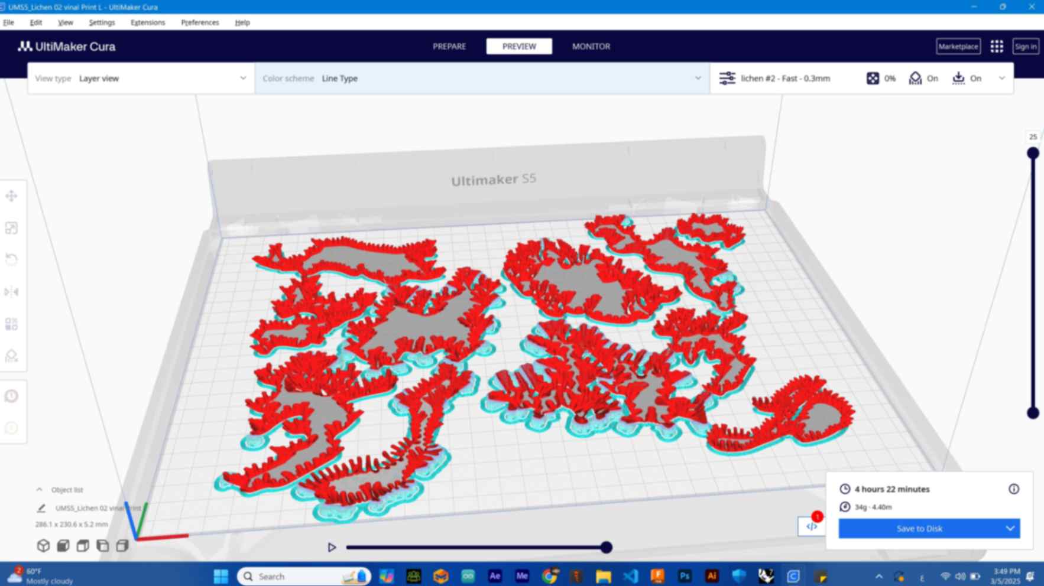Viewport: 1044px width, 586px height.
Task: Open the script notification icon with badge
Action: (812, 526)
